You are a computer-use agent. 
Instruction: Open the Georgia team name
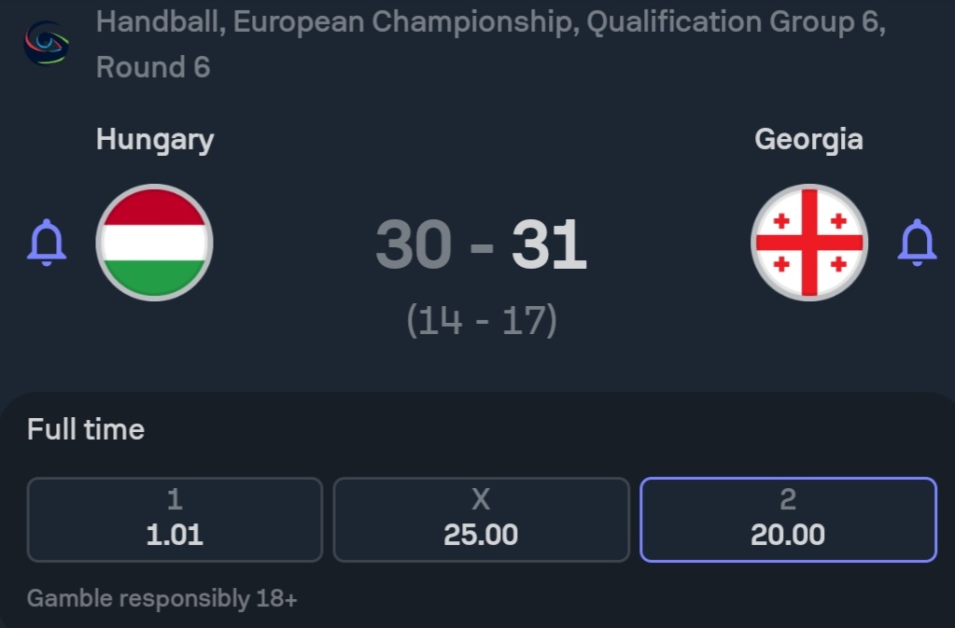pos(808,140)
